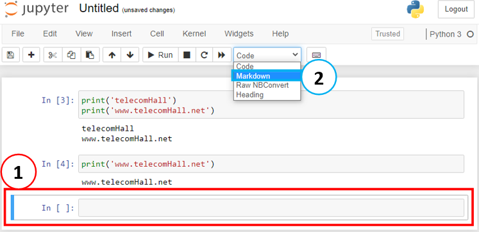Run the selected cell
Viewport: 479px width, 232px height.
point(160,55)
